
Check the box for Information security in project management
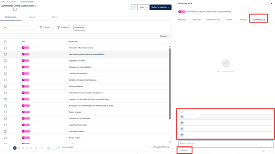pos(5,93)
